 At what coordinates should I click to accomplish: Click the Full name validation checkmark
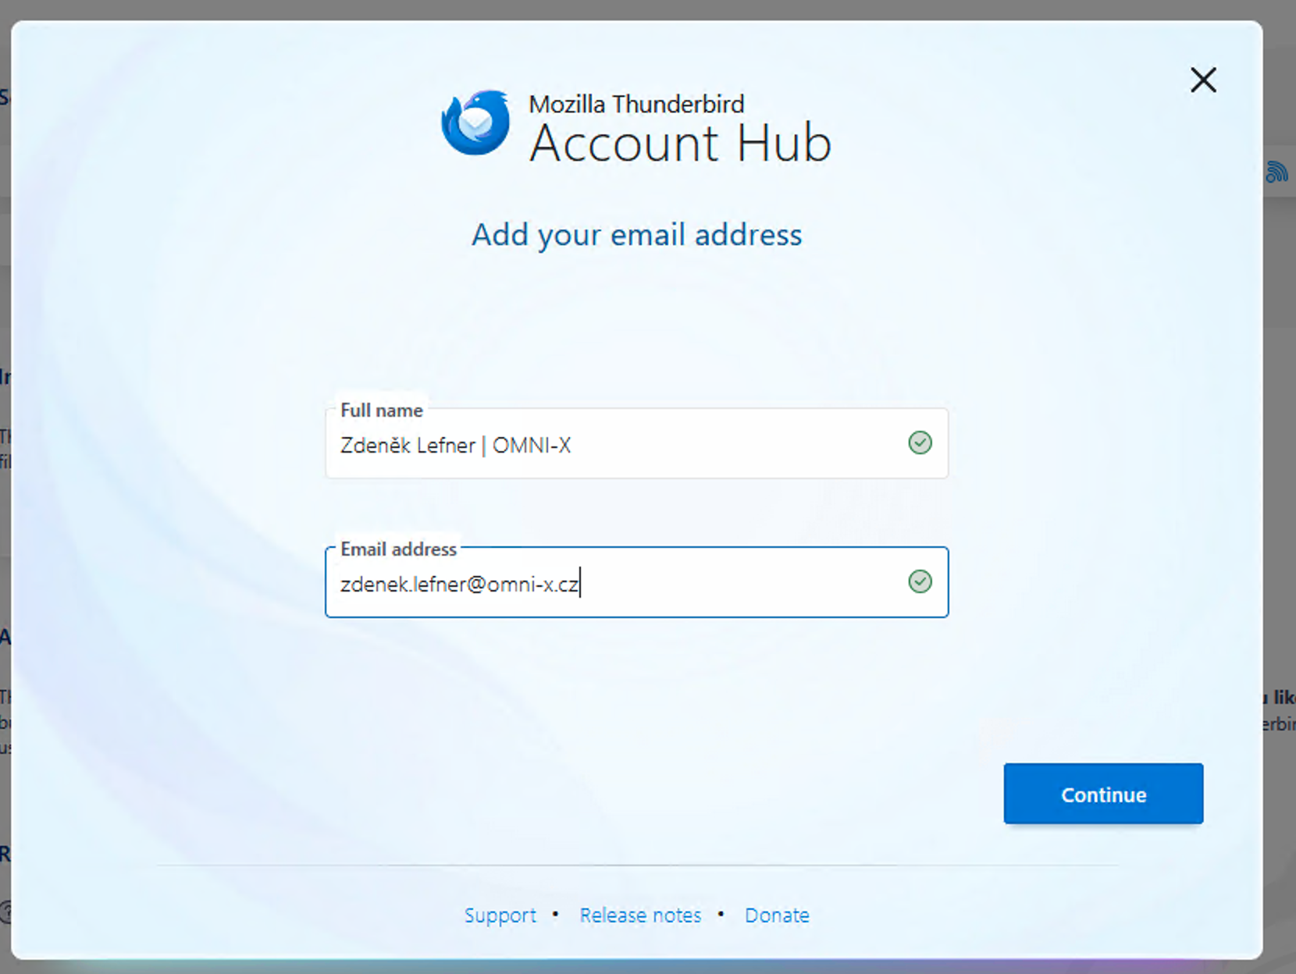coord(920,443)
